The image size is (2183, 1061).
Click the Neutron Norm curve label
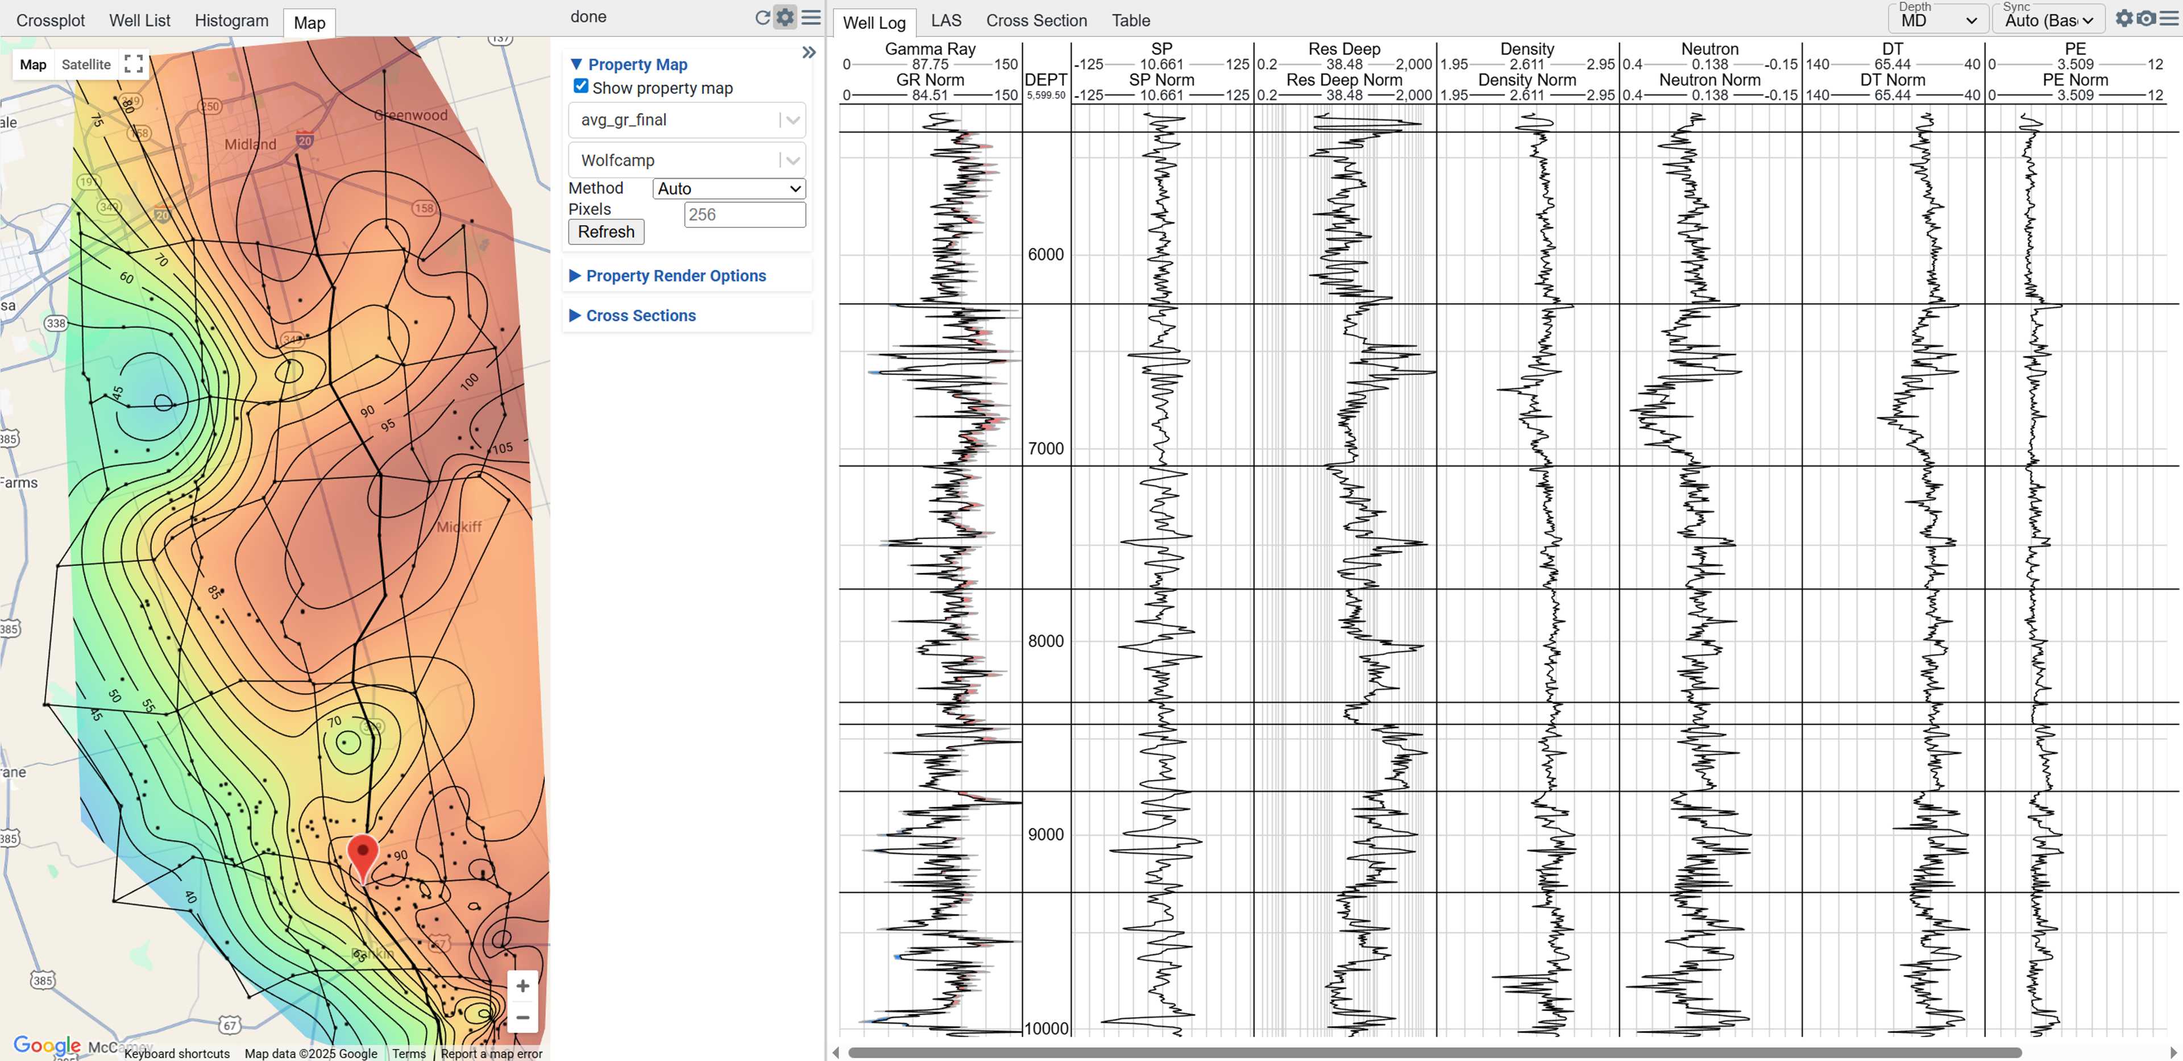[x=1709, y=80]
